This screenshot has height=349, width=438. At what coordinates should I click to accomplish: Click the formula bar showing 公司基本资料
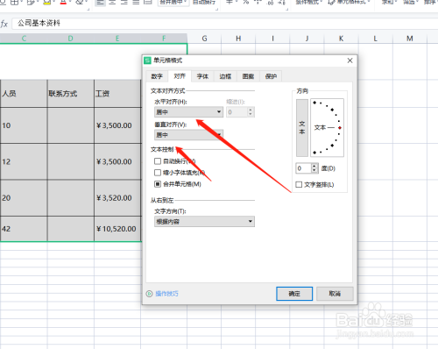225,24
